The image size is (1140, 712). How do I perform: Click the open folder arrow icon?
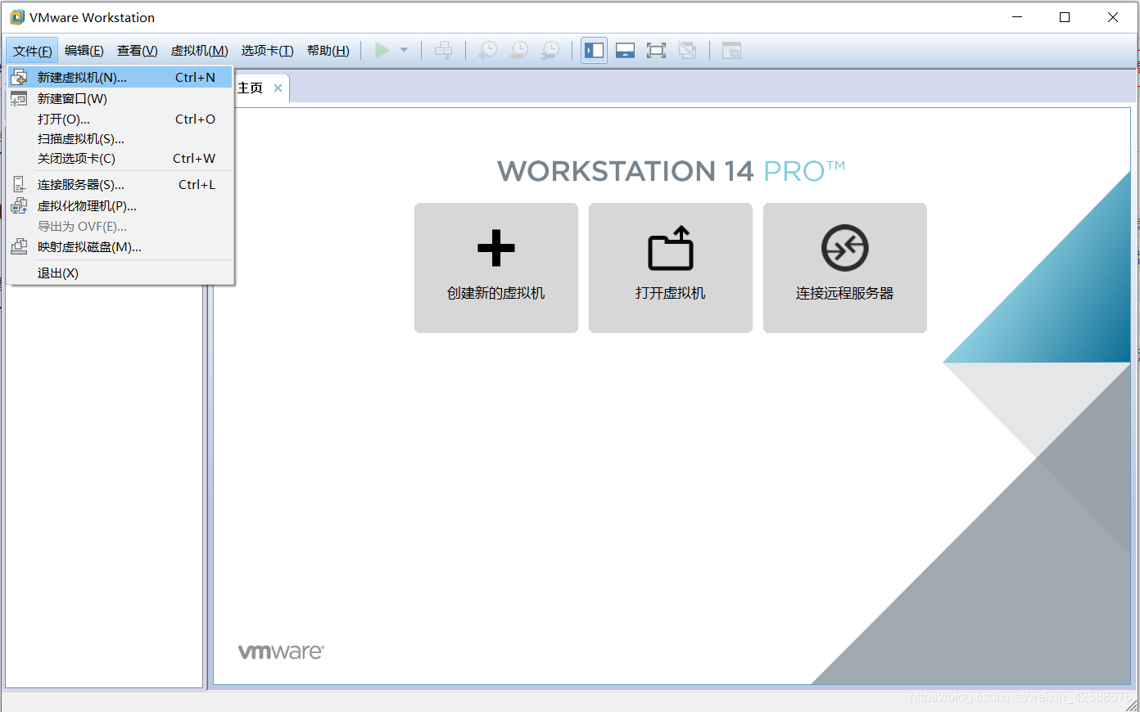pos(671,248)
